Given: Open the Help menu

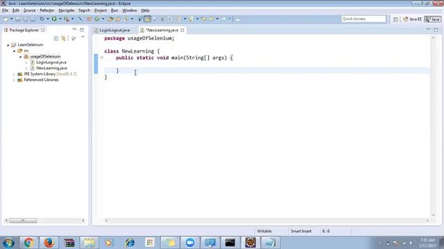Looking at the screenshot, I should [145, 10].
